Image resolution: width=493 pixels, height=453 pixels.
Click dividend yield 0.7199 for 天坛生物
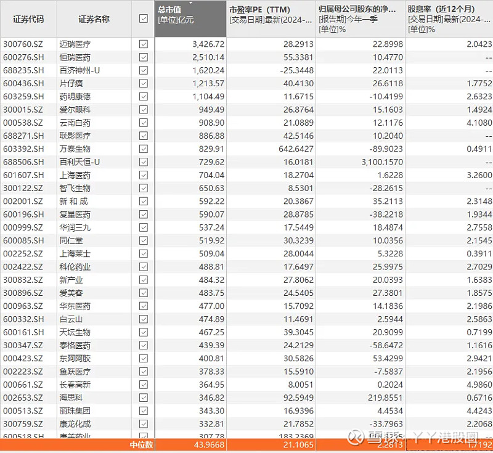479,332
